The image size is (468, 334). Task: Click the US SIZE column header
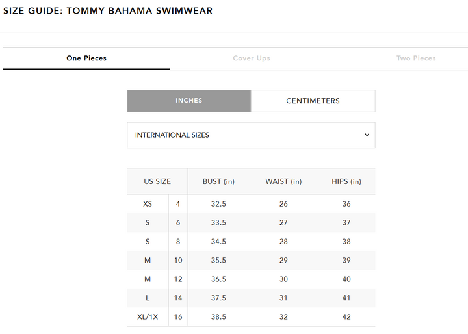(x=157, y=181)
